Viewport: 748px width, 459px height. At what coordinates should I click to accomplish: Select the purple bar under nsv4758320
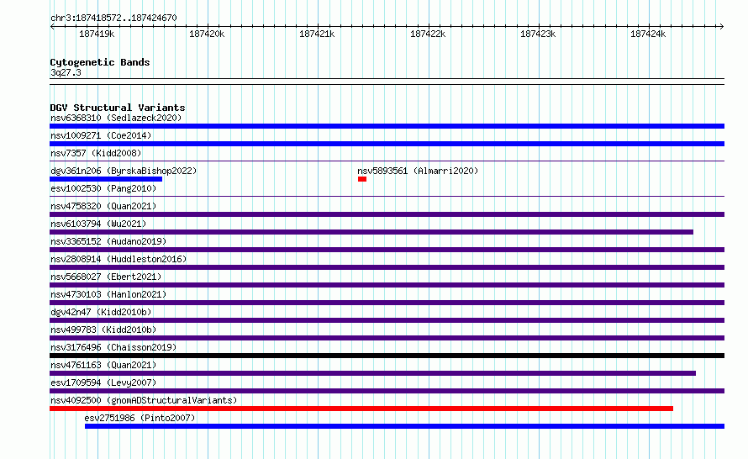tap(387, 214)
